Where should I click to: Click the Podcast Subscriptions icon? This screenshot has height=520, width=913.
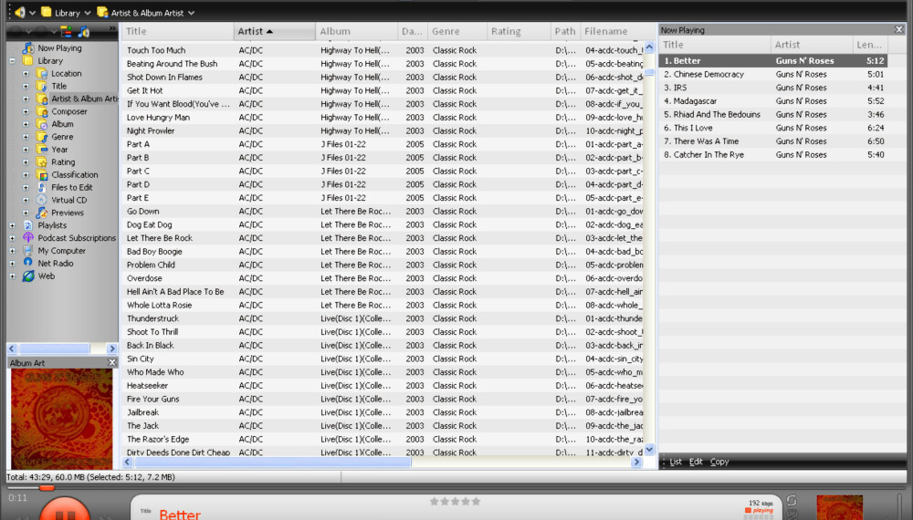pyautogui.click(x=28, y=238)
